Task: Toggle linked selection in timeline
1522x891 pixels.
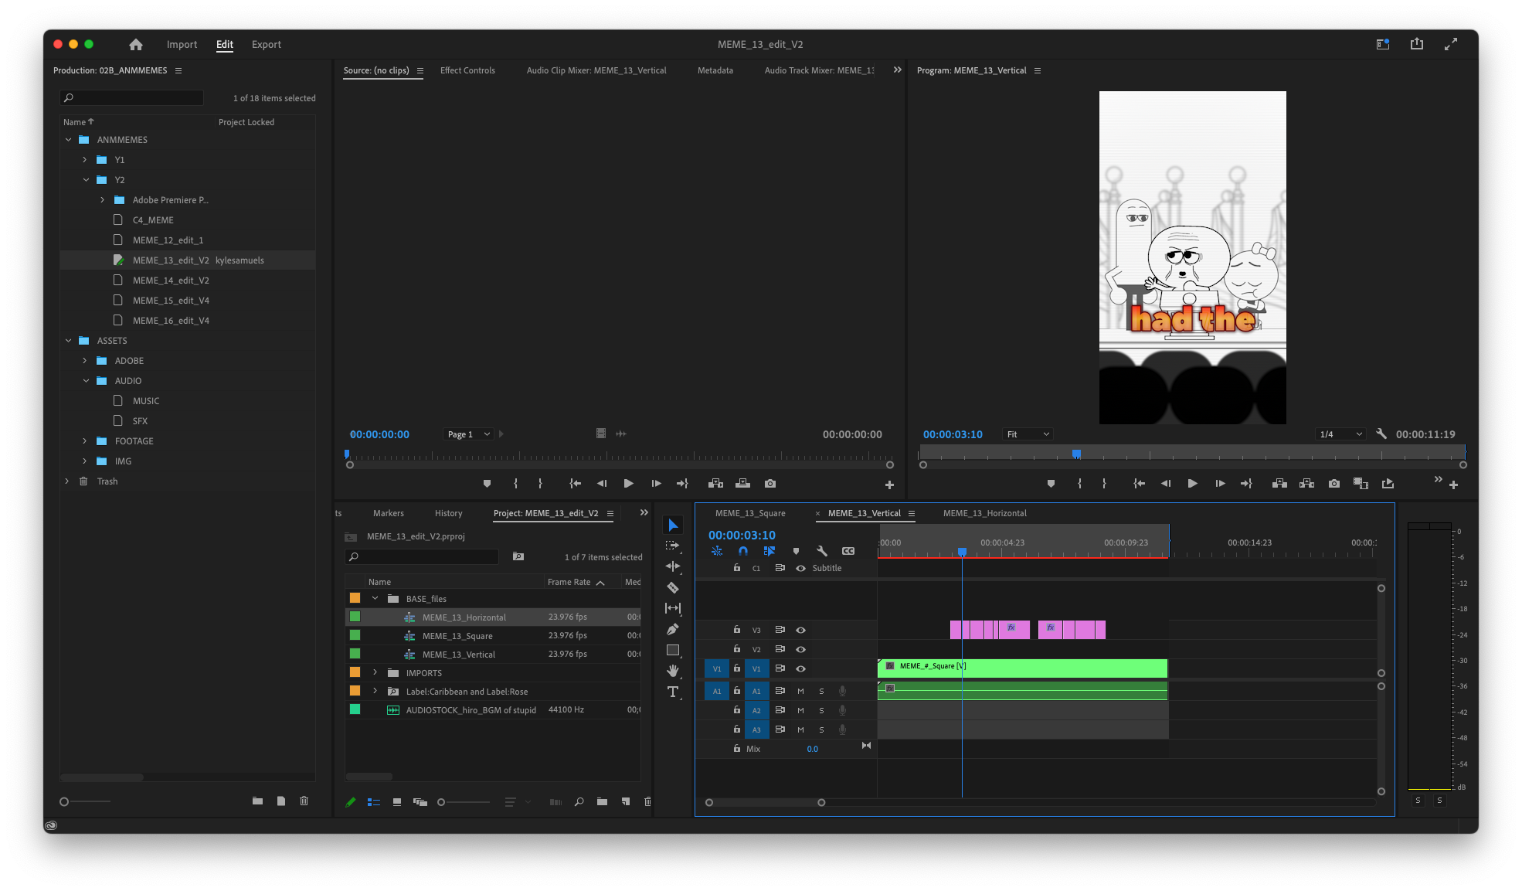Action: pos(769,551)
